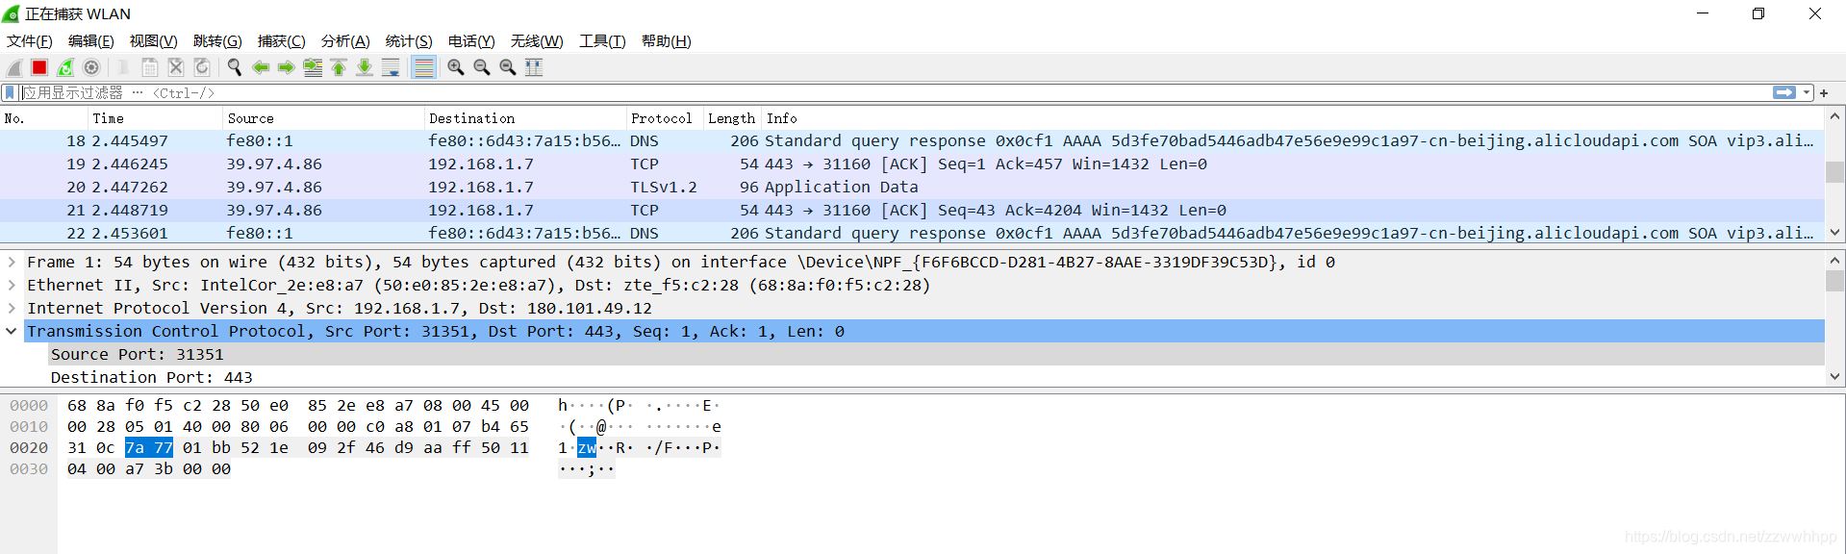Restart the current capture
This screenshot has height=554, width=1846.
[x=65, y=67]
